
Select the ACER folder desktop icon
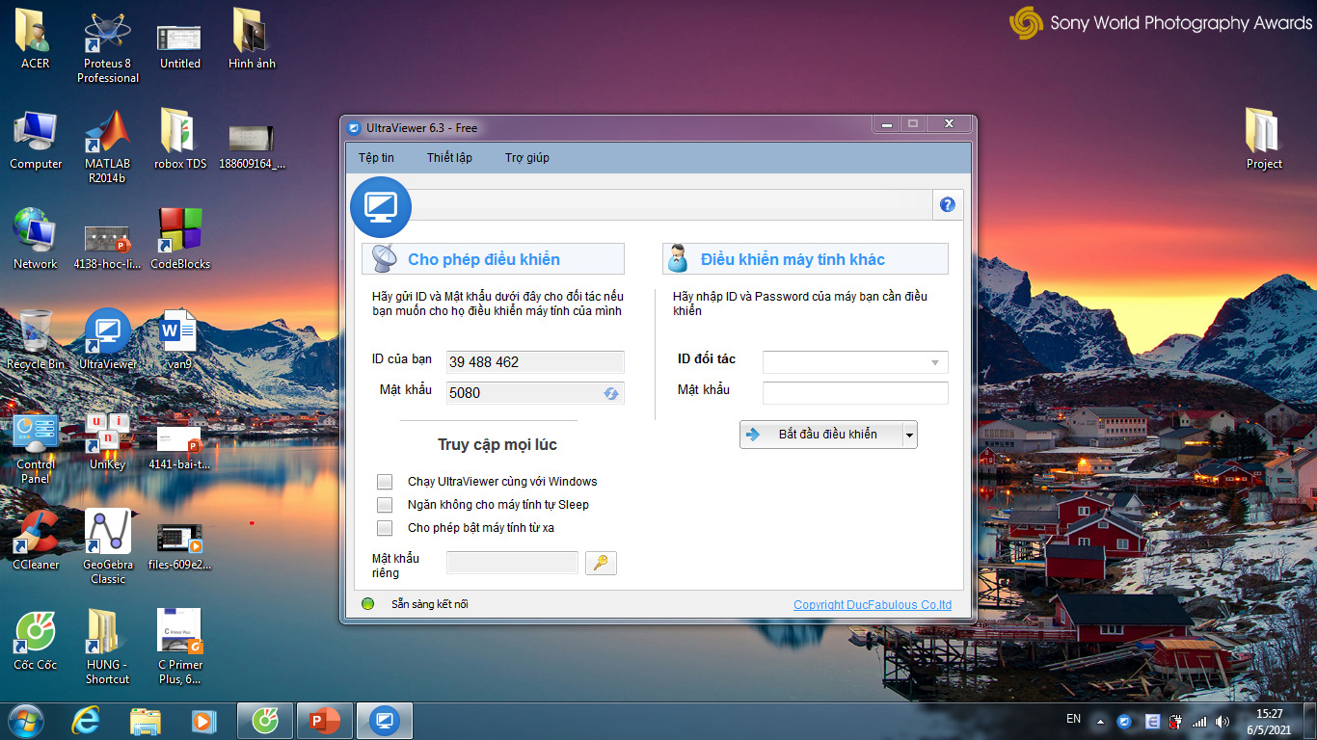pos(35,40)
